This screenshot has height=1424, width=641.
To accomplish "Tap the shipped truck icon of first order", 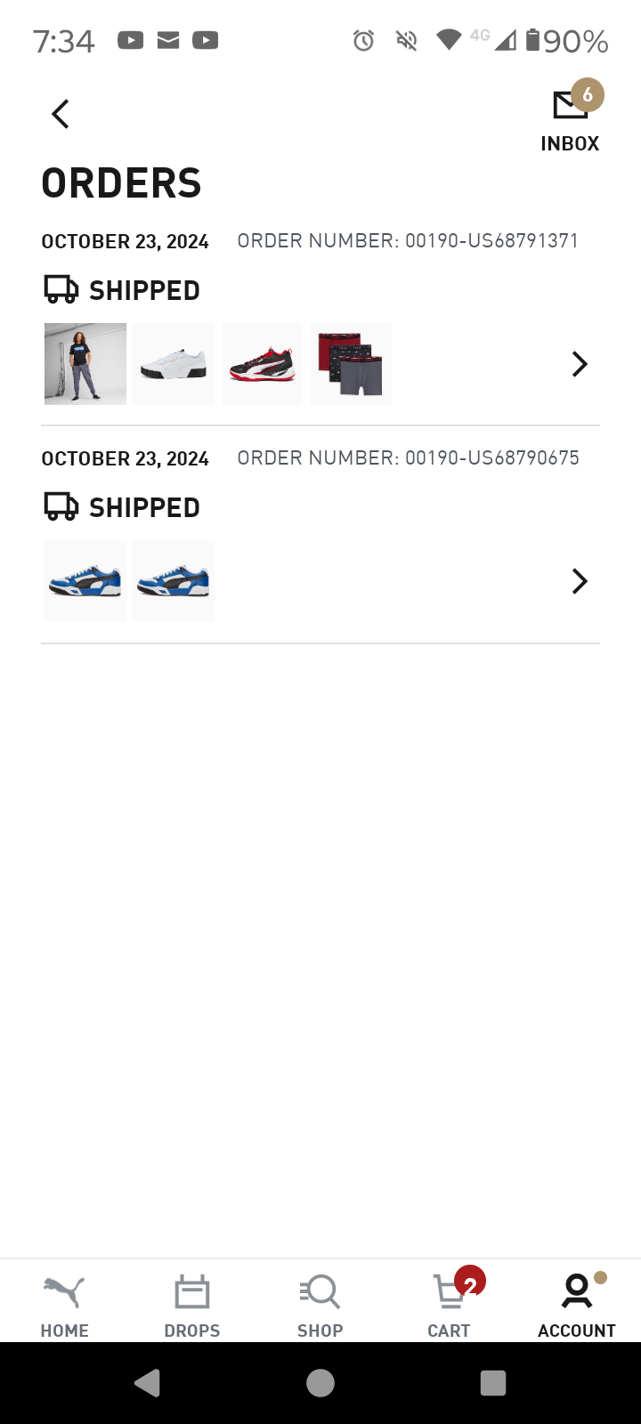I will [61, 289].
